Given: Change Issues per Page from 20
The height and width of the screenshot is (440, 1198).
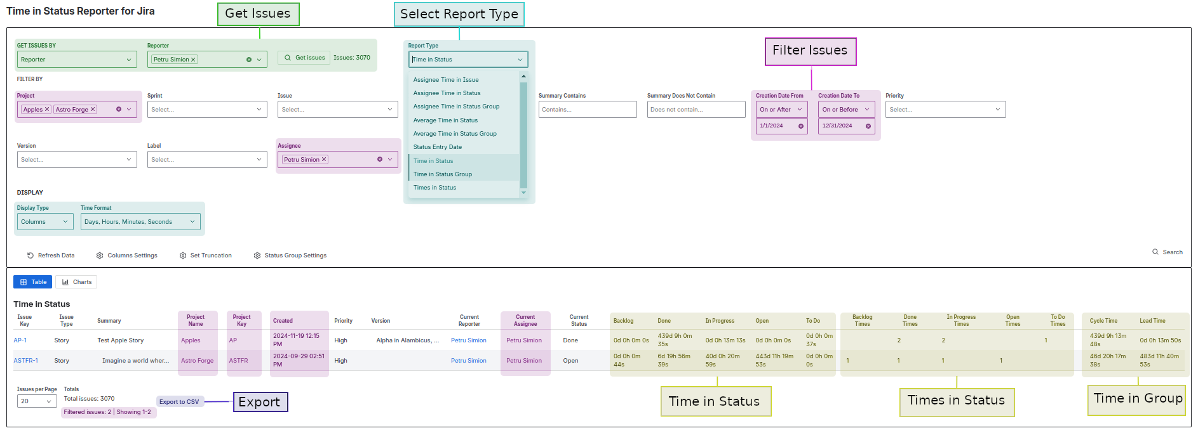Looking at the screenshot, I should coord(37,401).
